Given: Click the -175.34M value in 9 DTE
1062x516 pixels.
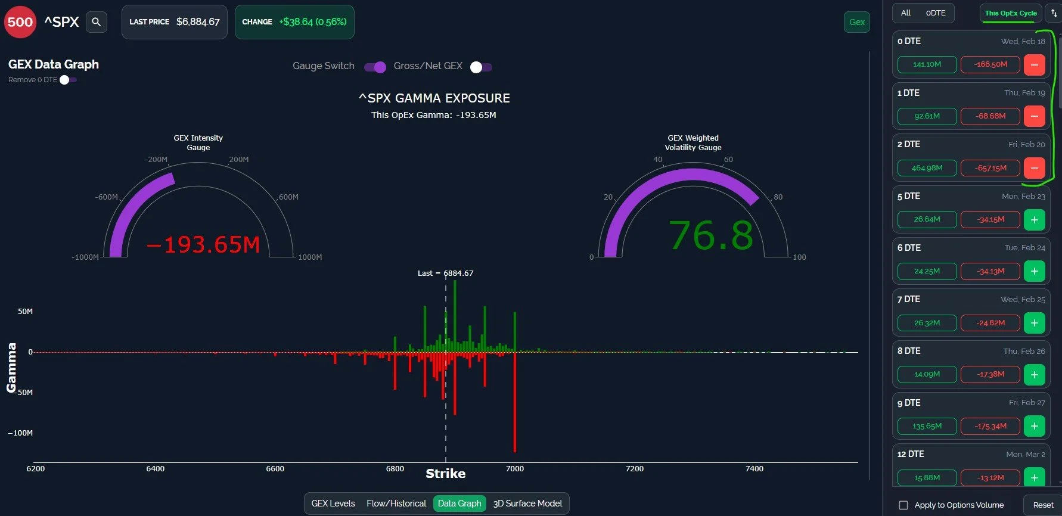Looking at the screenshot, I should coord(990,426).
